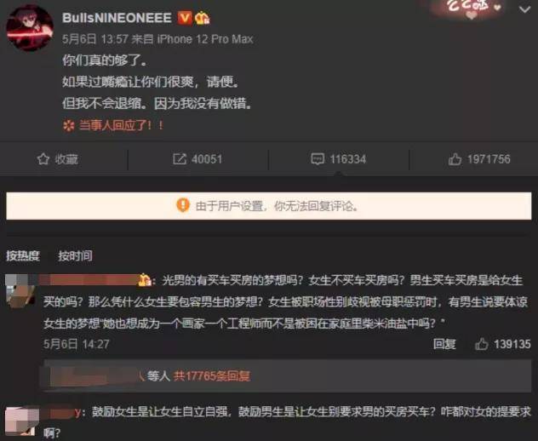Click the orange warning exclamation icon
The width and height of the screenshot is (538, 441).
183,205
